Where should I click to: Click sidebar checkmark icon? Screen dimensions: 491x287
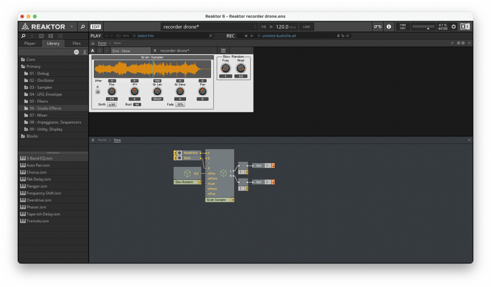click(x=60, y=36)
